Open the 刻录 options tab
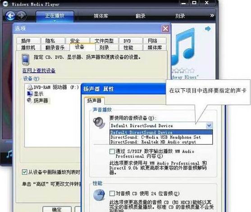 [107, 47]
